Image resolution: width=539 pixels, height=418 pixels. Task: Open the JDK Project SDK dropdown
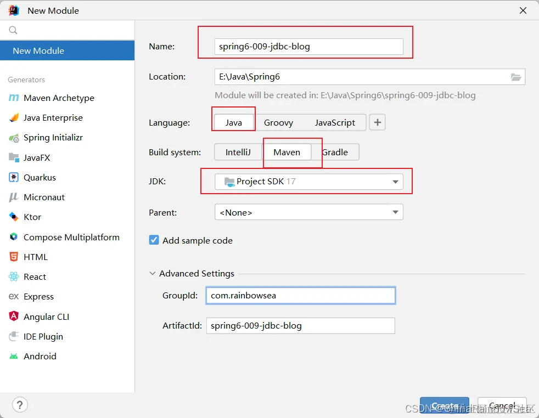pyautogui.click(x=308, y=182)
